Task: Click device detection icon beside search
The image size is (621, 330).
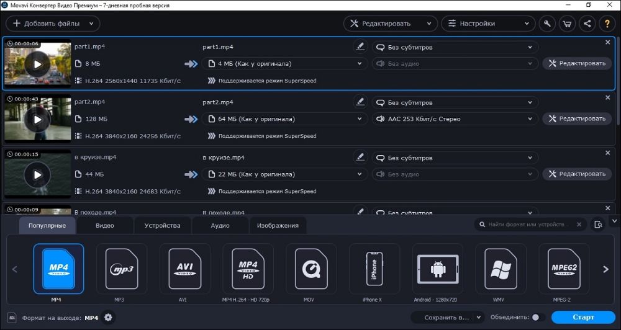Action: point(599,225)
